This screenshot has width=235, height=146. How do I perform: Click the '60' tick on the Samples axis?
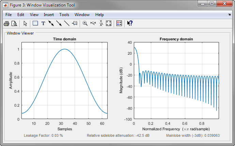tap(102, 123)
